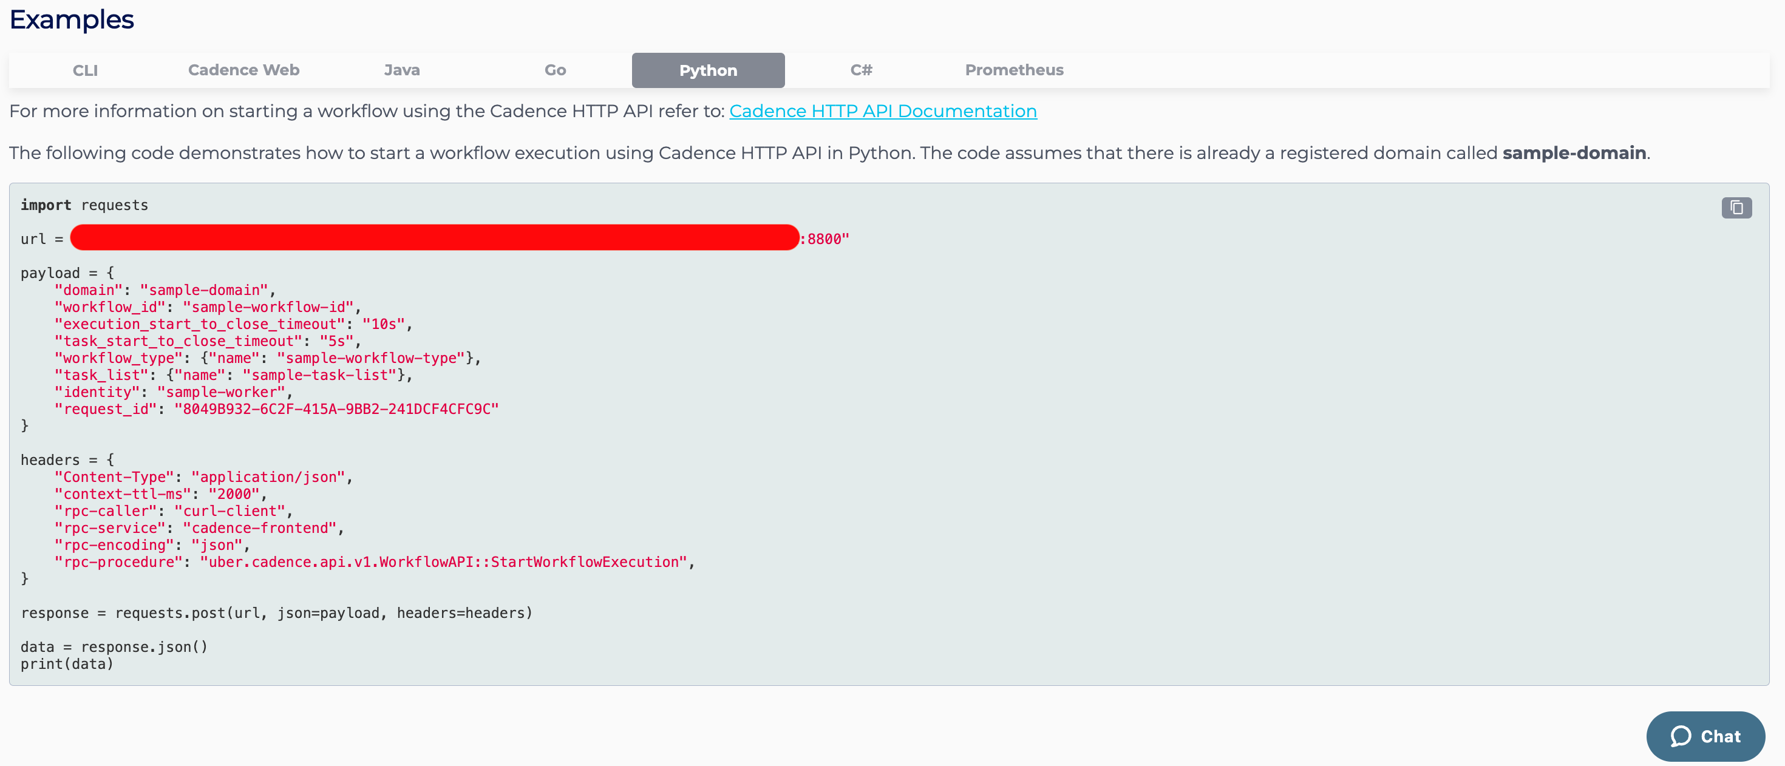
Task: Click the bold sample-domain text in description
Action: point(1573,153)
